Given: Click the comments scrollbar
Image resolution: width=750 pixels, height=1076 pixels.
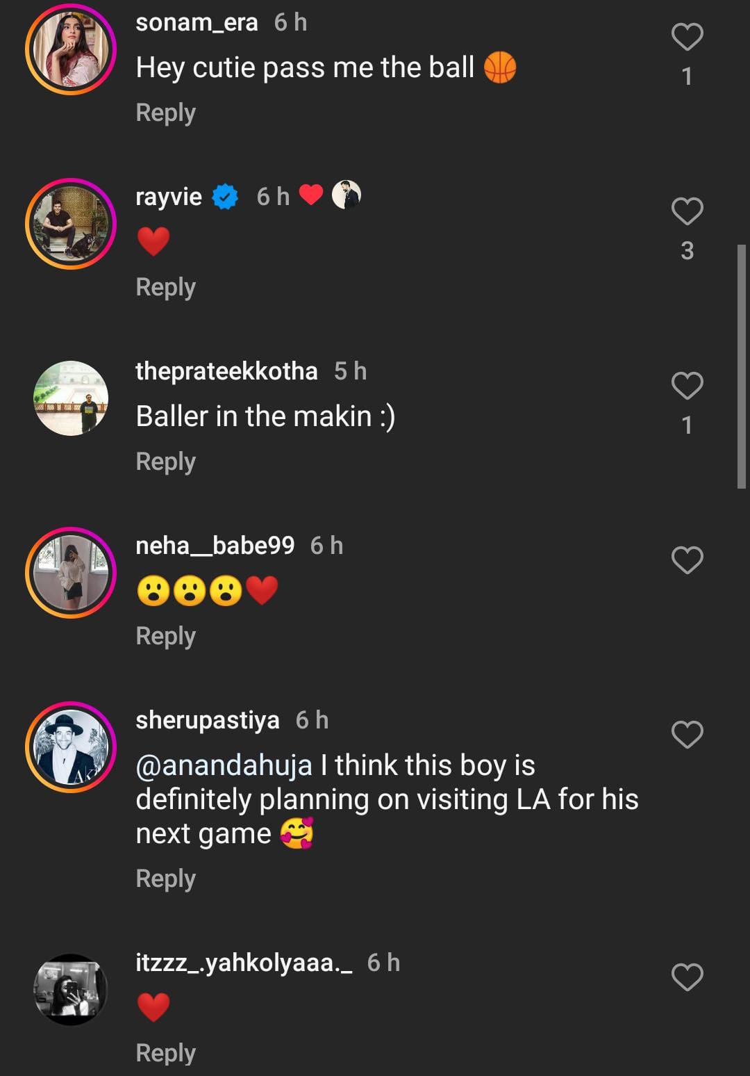Looking at the screenshot, I should 742,366.
